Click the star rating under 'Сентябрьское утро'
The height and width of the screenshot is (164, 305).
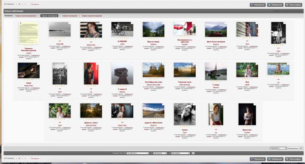click(154, 79)
